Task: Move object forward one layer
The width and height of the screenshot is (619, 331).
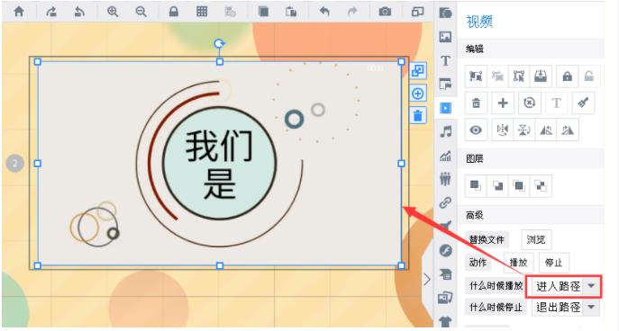Action: [x=519, y=185]
